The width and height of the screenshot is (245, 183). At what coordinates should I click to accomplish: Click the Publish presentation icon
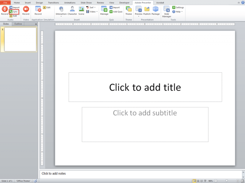[x=147, y=9]
